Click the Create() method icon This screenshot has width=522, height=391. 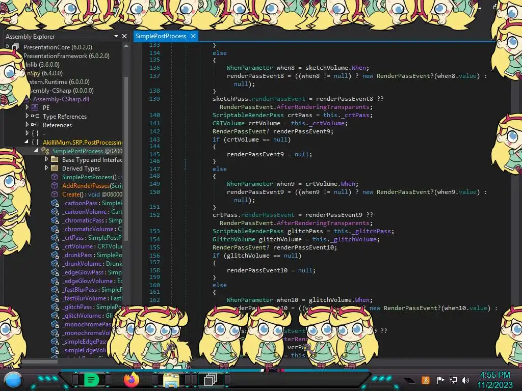tap(54, 194)
